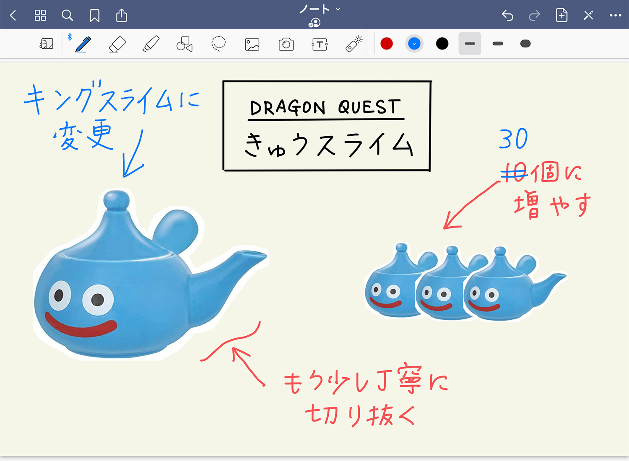Go back with the left chevron
Image resolution: width=629 pixels, height=461 pixels.
coord(13,16)
